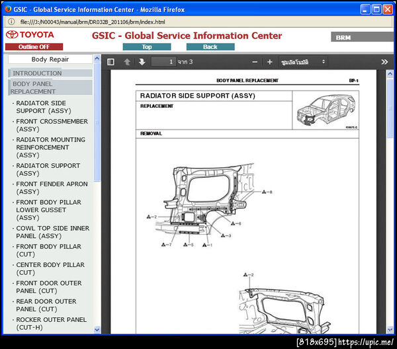Toggle the Outline OFF button
The height and width of the screenshot is (349, 397).
34,47
